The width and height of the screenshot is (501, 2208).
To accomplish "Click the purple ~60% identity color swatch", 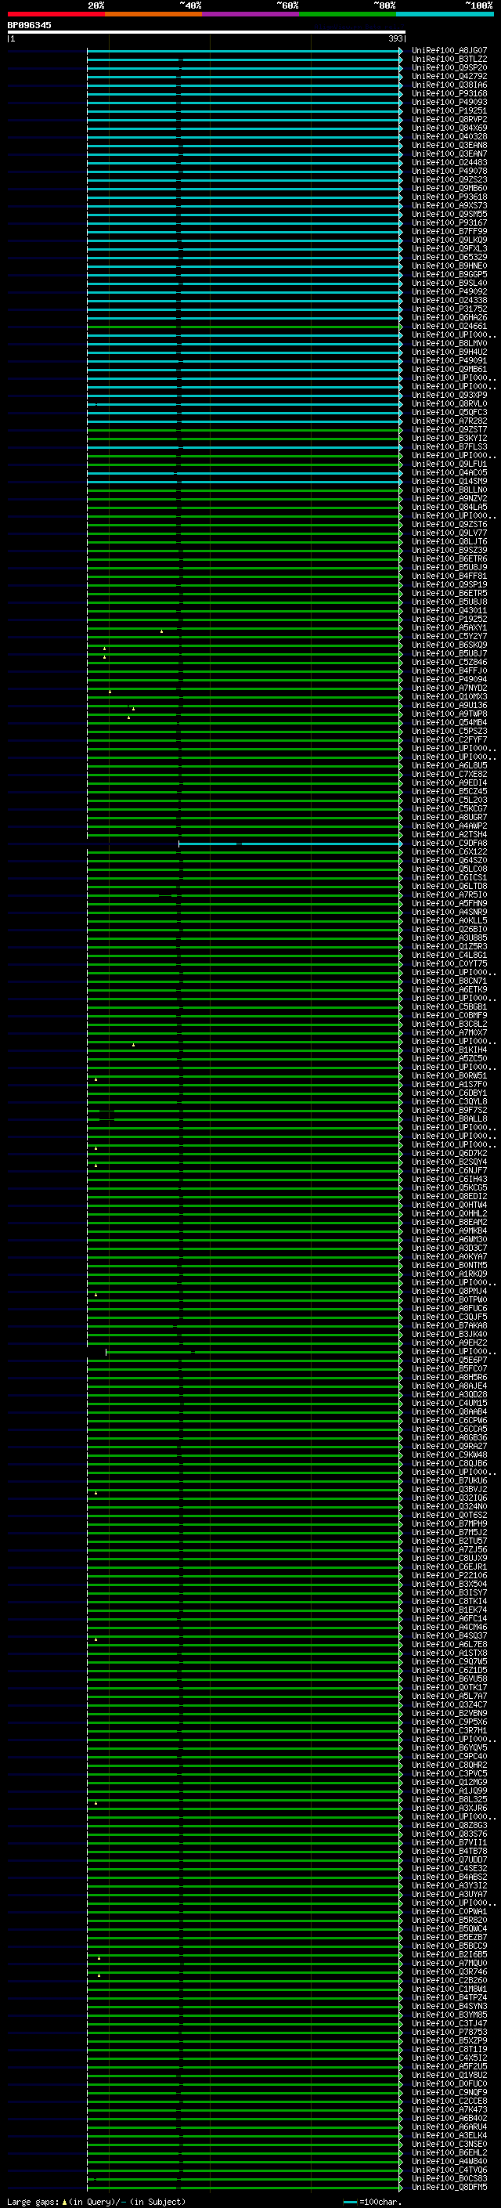I will [x=250, y=14].
